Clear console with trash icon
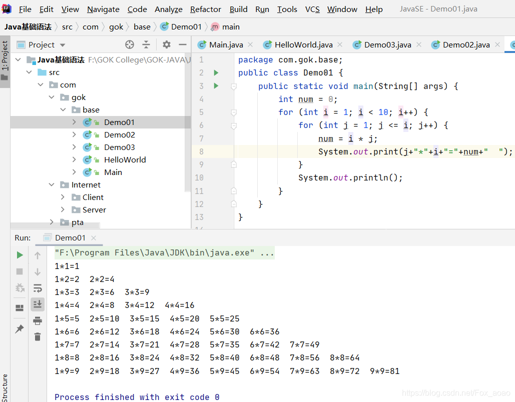Image resolution: width=515 pixels, height=402 pixels. [38, 336]
